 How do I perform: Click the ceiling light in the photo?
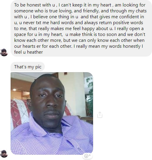coord(14,90)
